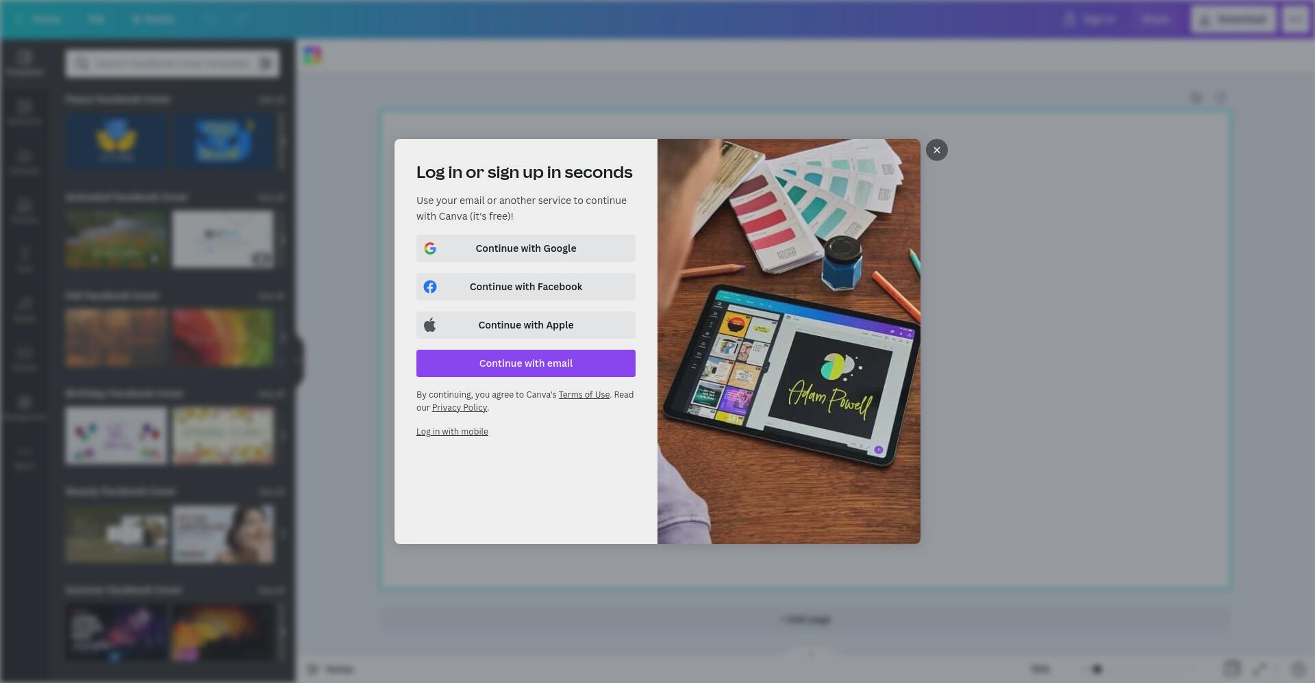This screenshot has height=683, width=1315.
Task: Open the Elements sidebar tab
Action: point(25,112)
